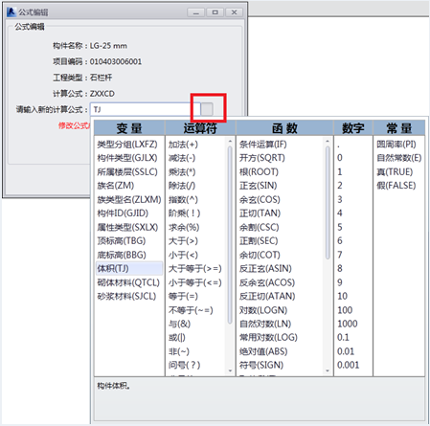Insert the number 100
Viewport: 430px width, 426px height.
click(x=345, y=310)
